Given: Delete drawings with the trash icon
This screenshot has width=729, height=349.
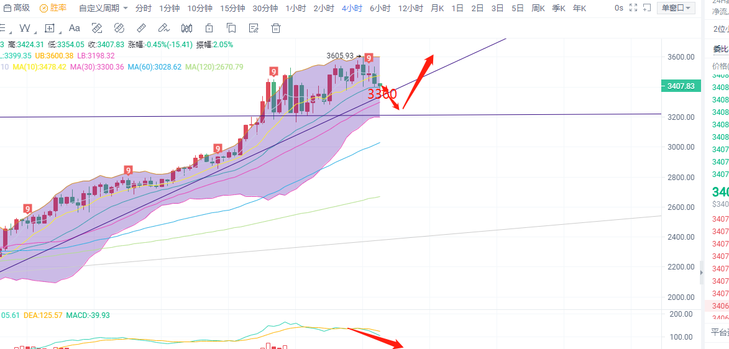Looking at the screenshot, I should click(276, 29).
